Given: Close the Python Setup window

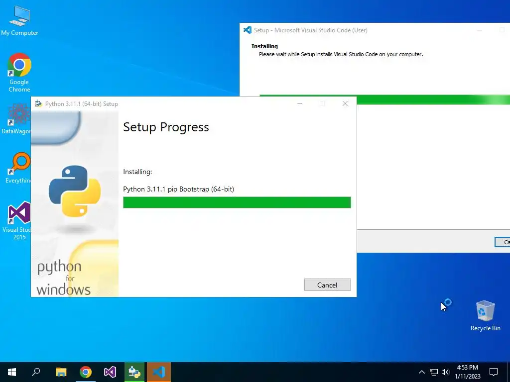Looking at the screenshot, I should click(x=345, y=103).
